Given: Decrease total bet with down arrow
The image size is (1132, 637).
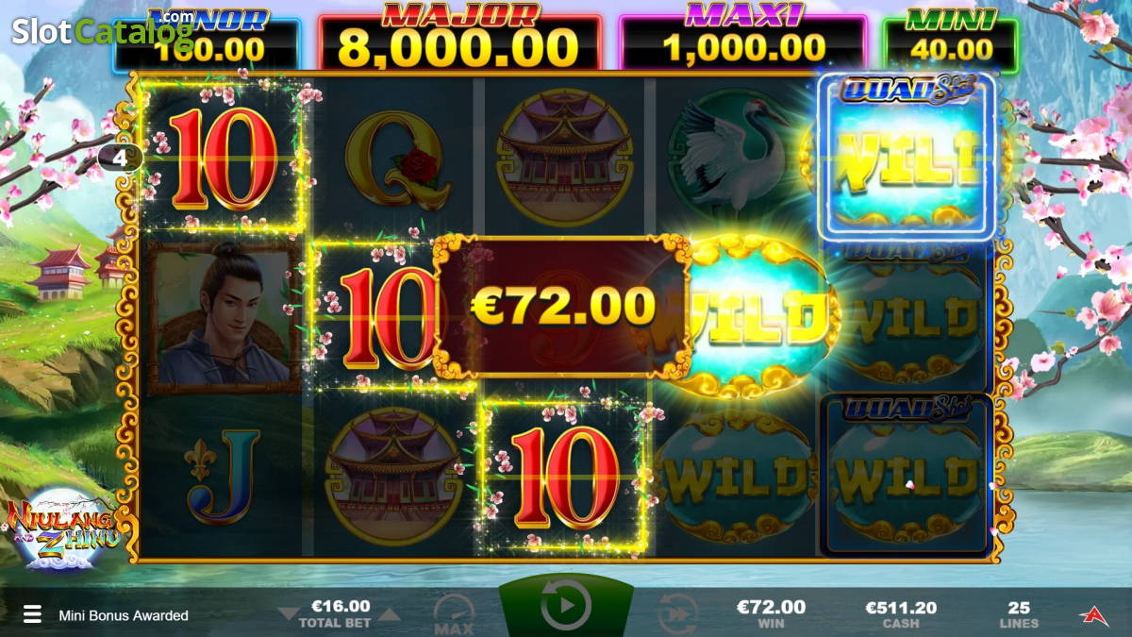Looking at the screenshot, I should [289, 614].
